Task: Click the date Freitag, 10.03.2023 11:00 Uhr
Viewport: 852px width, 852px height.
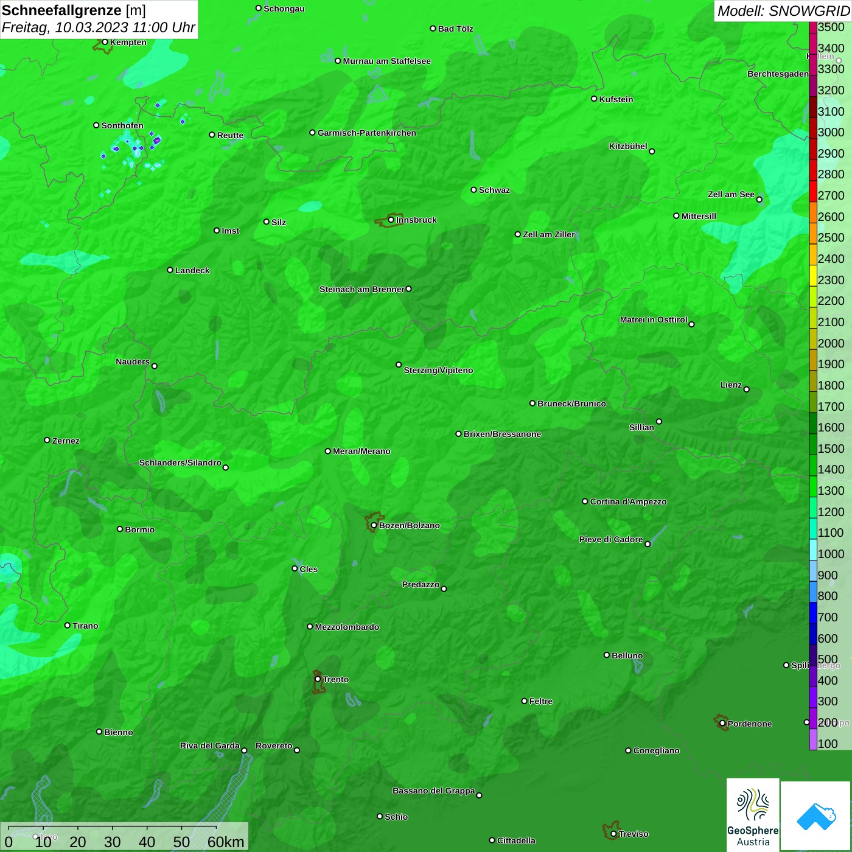Action: 99,27
